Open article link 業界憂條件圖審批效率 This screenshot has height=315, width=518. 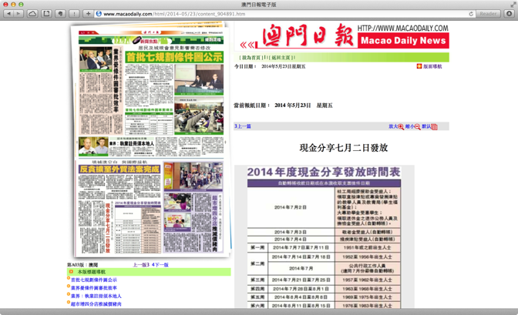coord(94,288)
